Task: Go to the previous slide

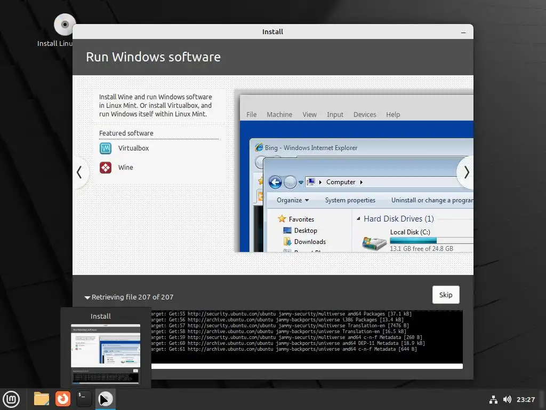Action: pos(80,172)
